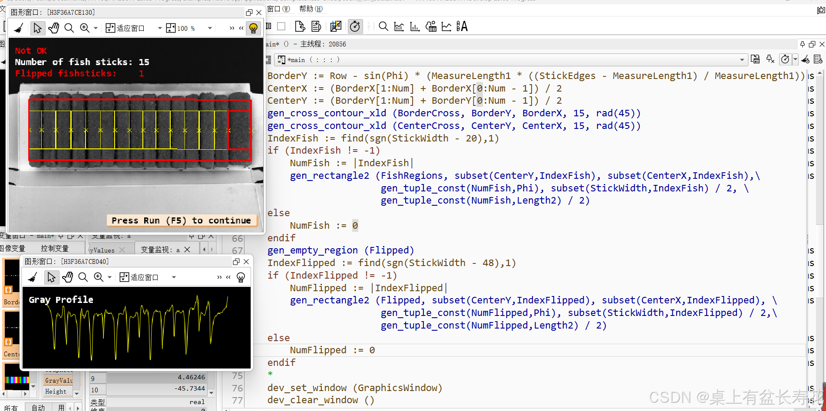The image size is (826, 411).
Task: Click the 所有 tab at bottom
Action: (11, 408)
